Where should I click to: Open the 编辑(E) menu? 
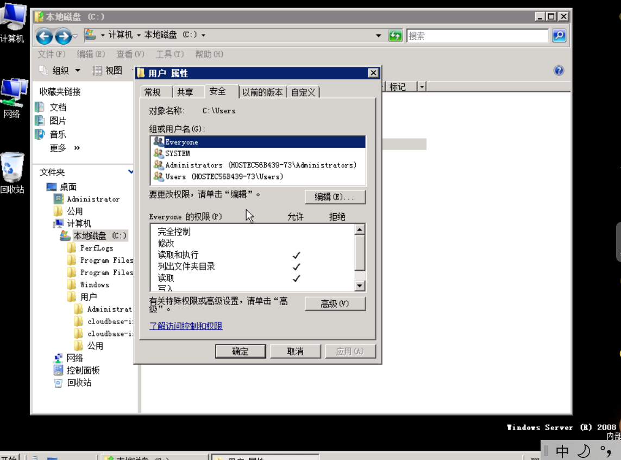91,54
